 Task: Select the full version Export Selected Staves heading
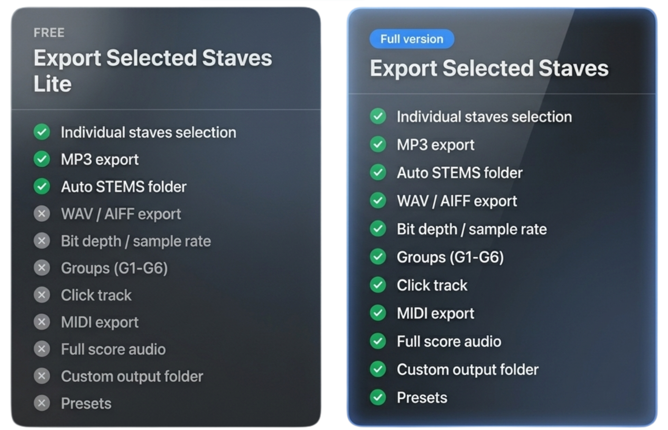click(489, 68)
